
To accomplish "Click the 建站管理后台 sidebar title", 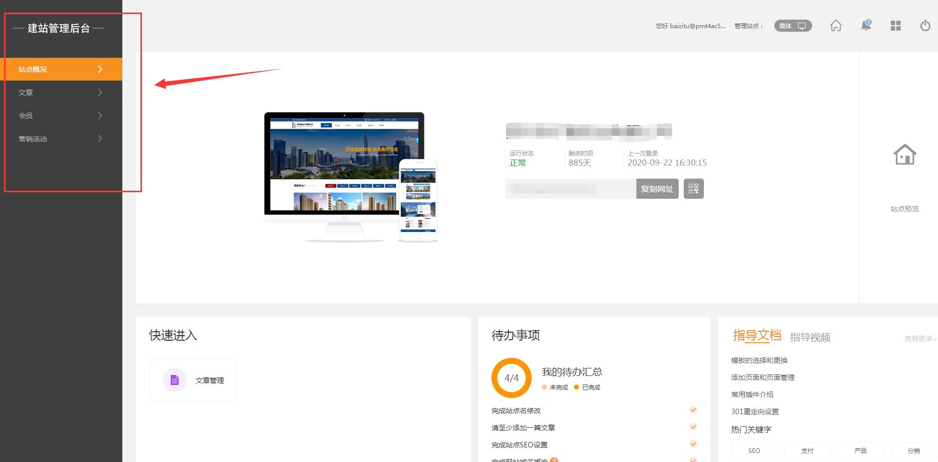I will (x=59, y=28).
